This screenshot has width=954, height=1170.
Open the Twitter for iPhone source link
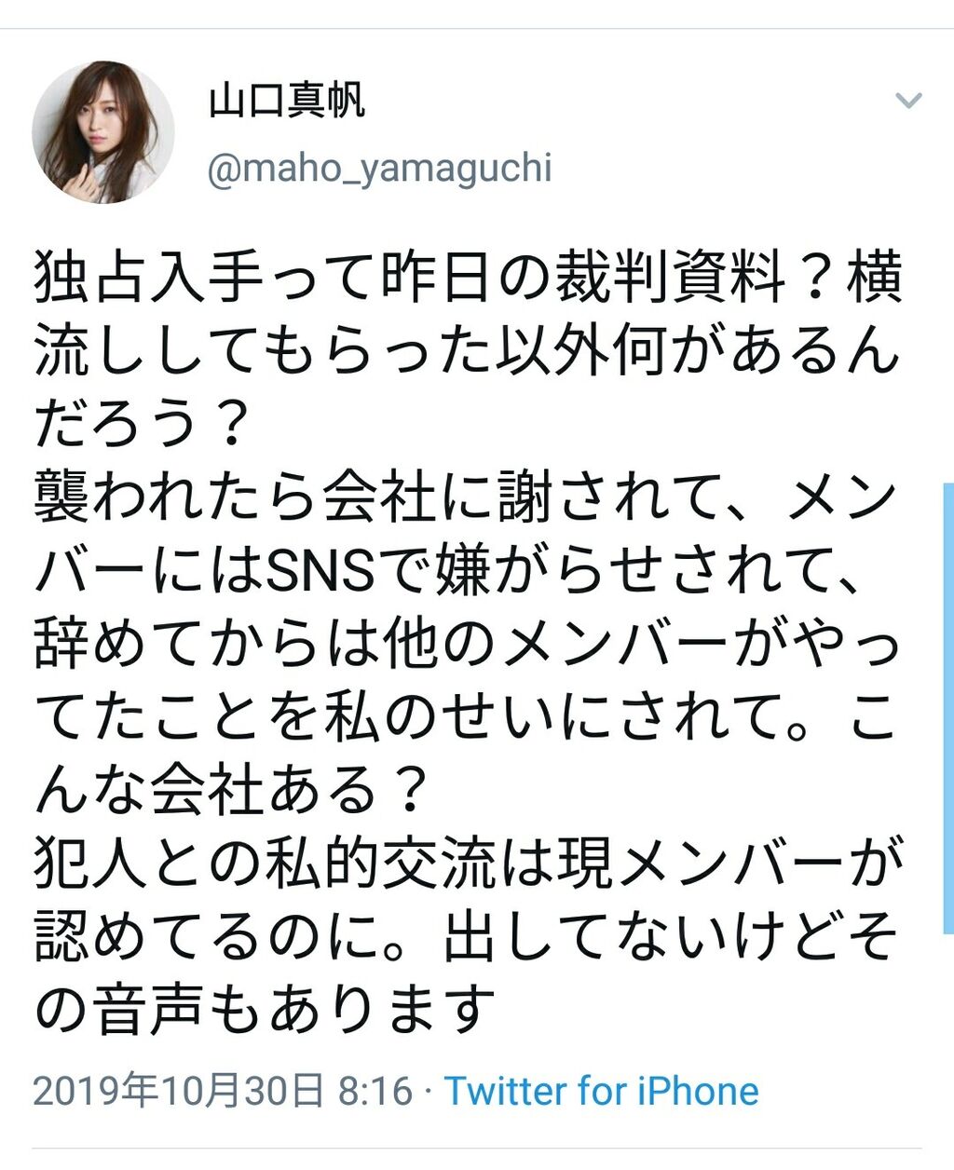click(x=601, y=1091)
